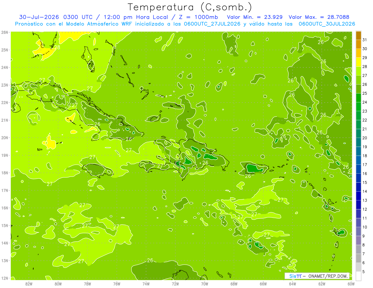Click the "16N" latitude label
The width and height of the screenshot is (373, 288).
pyautogui.click(x=4, y=208)
